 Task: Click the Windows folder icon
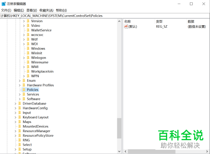tap(28, 49)
